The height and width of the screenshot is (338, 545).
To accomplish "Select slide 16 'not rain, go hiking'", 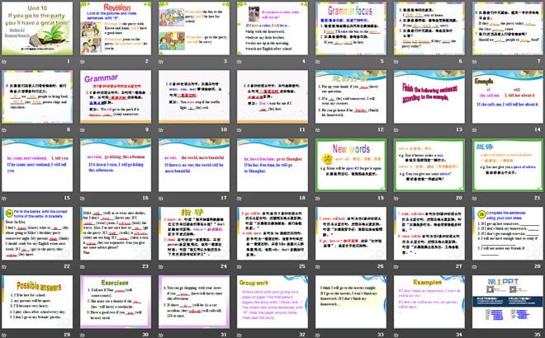I will [x=116, y=165].
